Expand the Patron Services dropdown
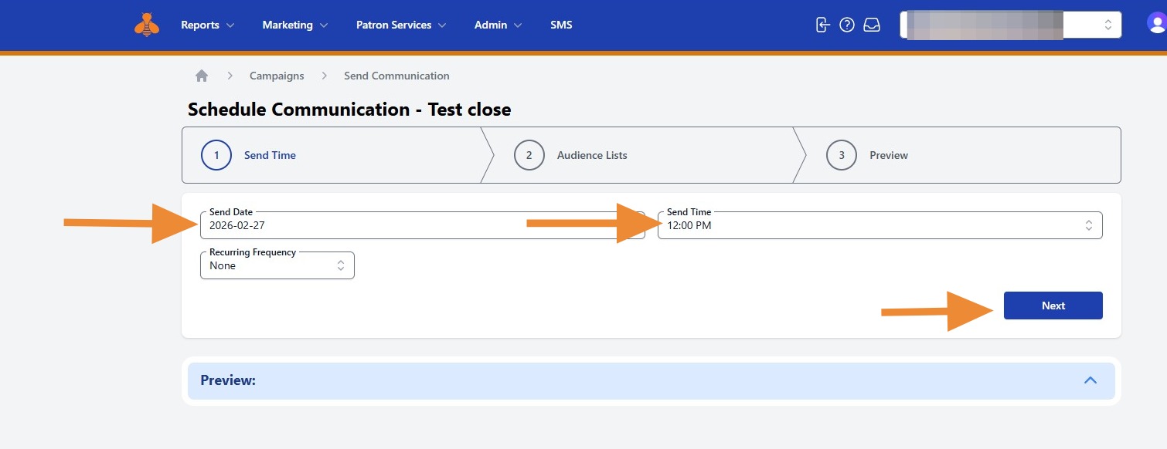This screenshot has height=449, width=1167. [x=400, y=25]
